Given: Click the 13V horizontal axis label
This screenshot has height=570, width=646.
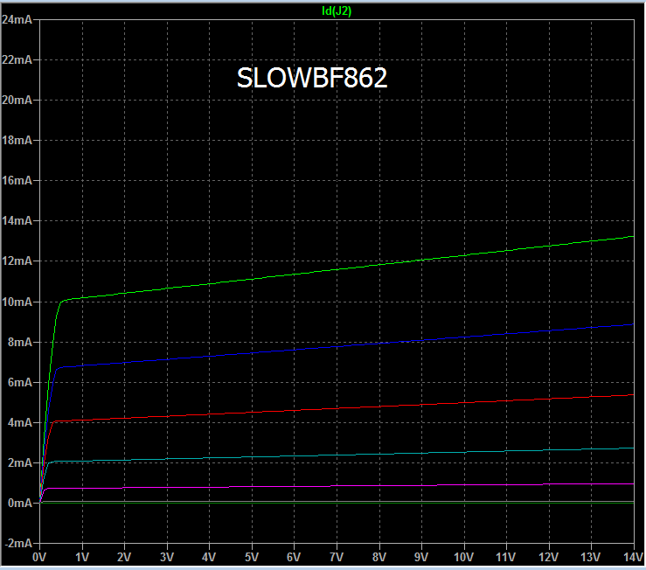Looking at the screenshot, I should (x=591, y=557).
